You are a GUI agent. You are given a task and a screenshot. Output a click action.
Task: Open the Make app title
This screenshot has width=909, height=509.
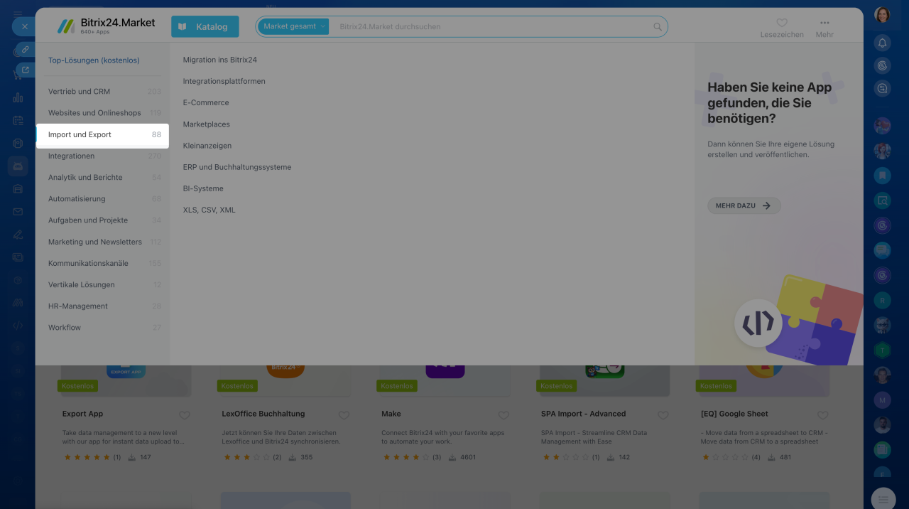pyautogui.click(x=391, y=414)
